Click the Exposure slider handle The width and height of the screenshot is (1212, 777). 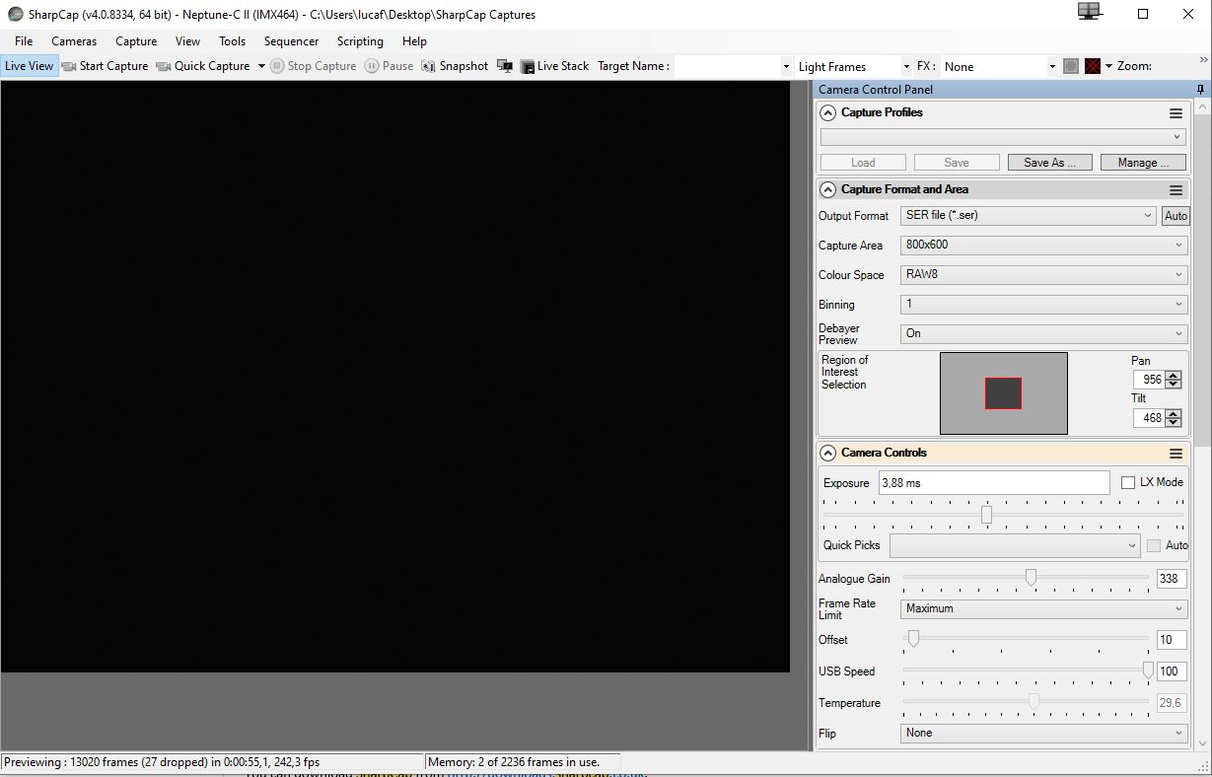[986, 515]
